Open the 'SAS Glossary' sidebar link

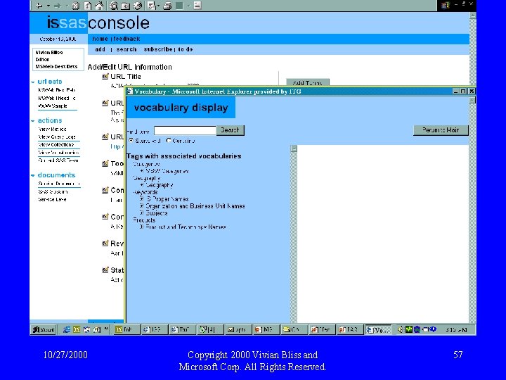pyautogui.click(x=53, y=191)
